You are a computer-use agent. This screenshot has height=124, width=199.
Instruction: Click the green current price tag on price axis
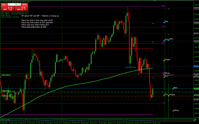(196, 89)
